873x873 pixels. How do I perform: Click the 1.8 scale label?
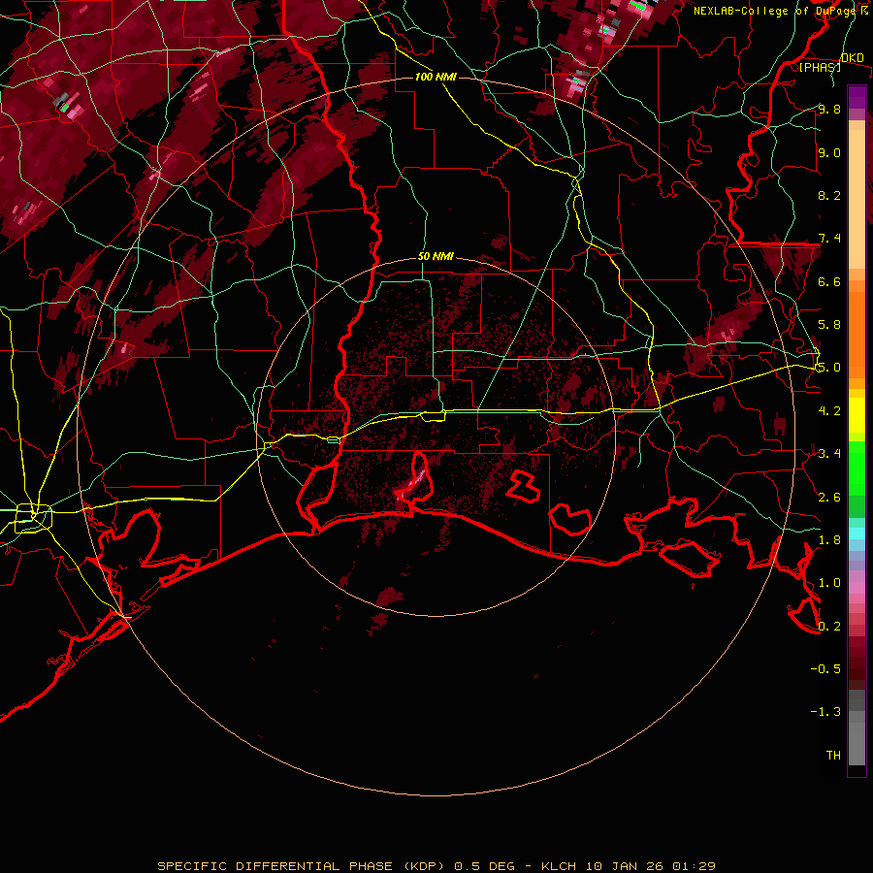pyautogui.click(x=829, y=540)
